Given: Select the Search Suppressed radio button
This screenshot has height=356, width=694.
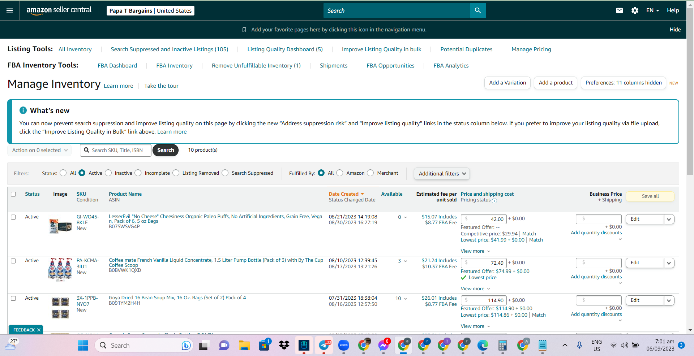Looking at the screenshot, I should tap(225, 173).
